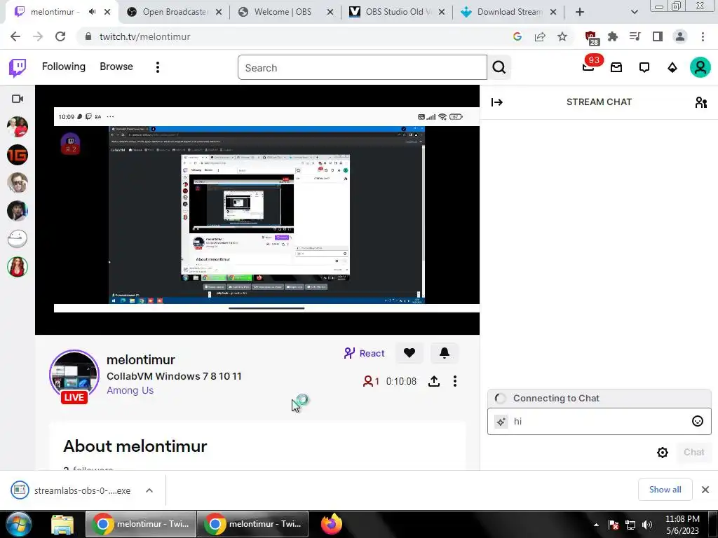Open the Chrome three-dot menu

click(x=703, y=36)
